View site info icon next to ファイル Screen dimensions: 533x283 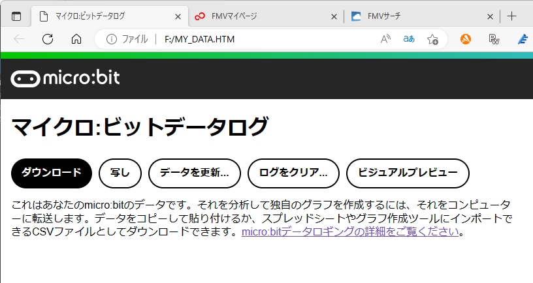112,39
